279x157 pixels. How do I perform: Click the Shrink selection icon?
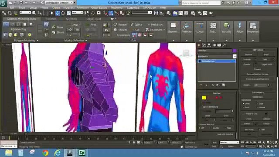(x=54, y=32)
